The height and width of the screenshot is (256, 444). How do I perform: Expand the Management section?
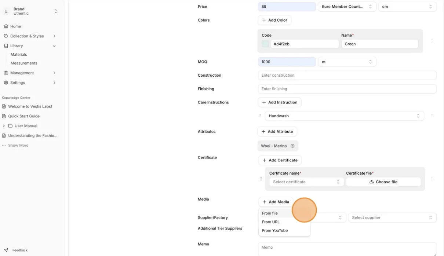tap(54, 73)
